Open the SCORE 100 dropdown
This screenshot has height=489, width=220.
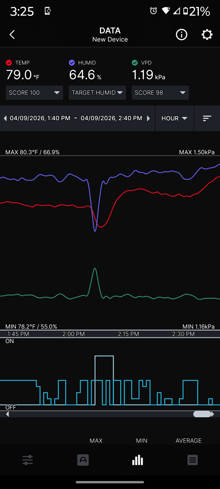point(35,93)
